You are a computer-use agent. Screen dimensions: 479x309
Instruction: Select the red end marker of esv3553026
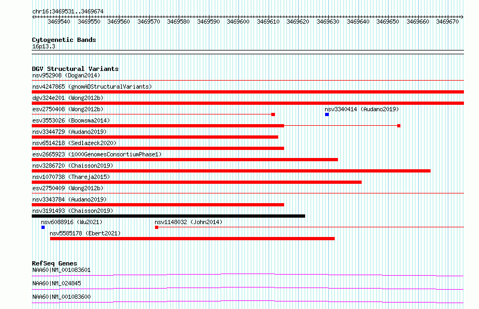(399, 126)
